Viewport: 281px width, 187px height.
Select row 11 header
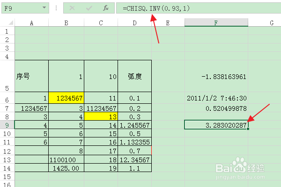tap(7, 142)
